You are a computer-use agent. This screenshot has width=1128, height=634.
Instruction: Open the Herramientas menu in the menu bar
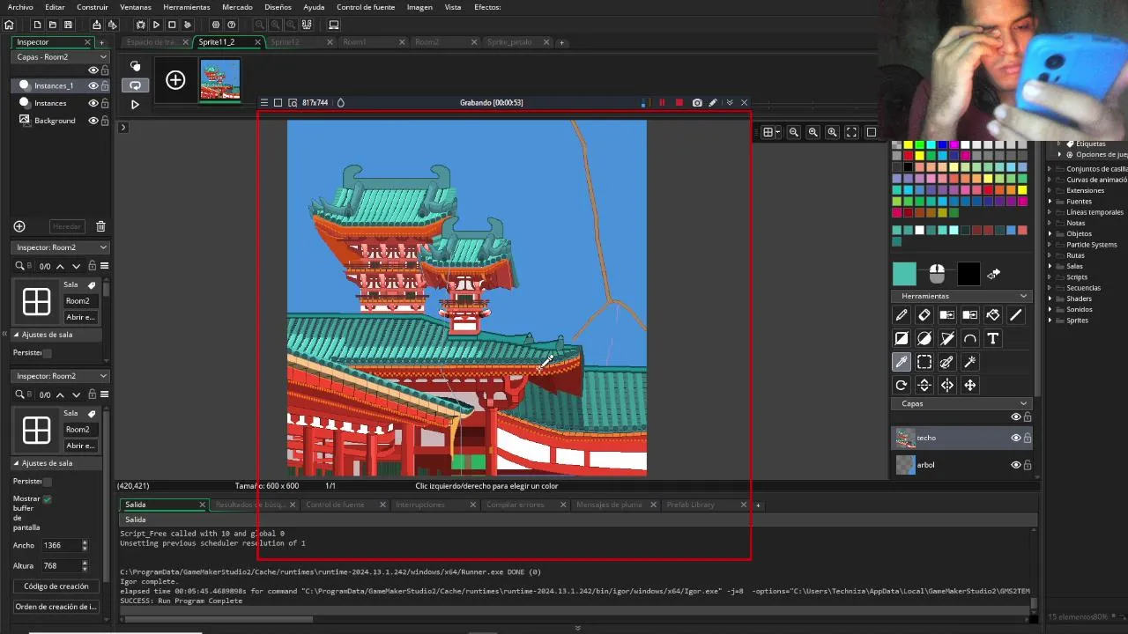[x=187, y=7]
